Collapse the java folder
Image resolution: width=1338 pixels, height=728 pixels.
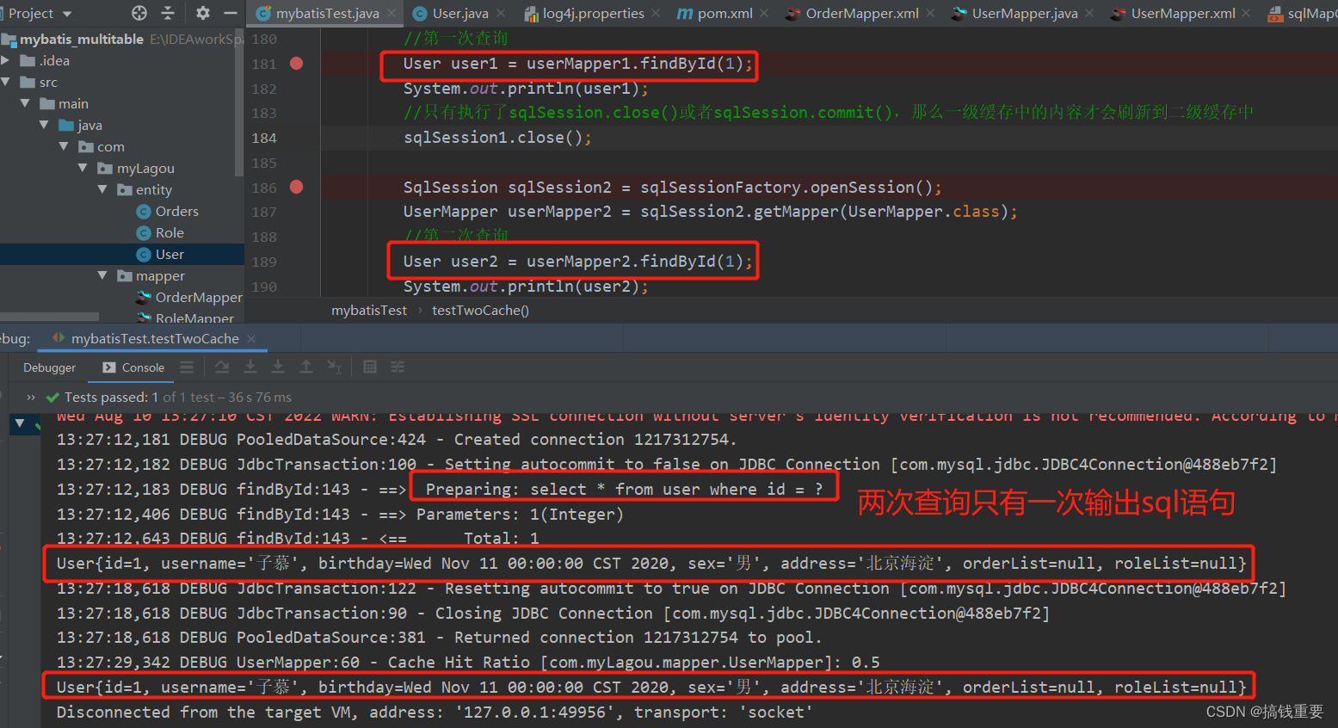point(45,125)
